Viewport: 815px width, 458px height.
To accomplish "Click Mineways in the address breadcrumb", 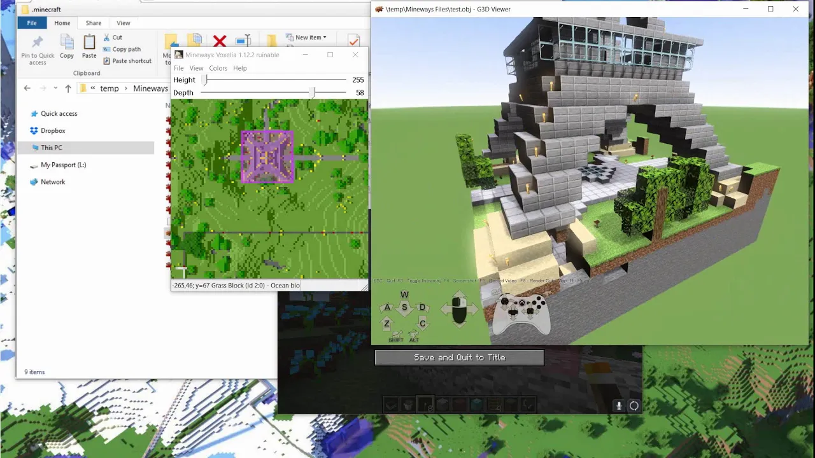I will pyautogui.click(x=150, y=88).
